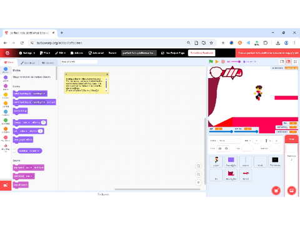Click the hide sprite eye icon
The height and width of the screenshot is (225, 300).
(226, 149)
